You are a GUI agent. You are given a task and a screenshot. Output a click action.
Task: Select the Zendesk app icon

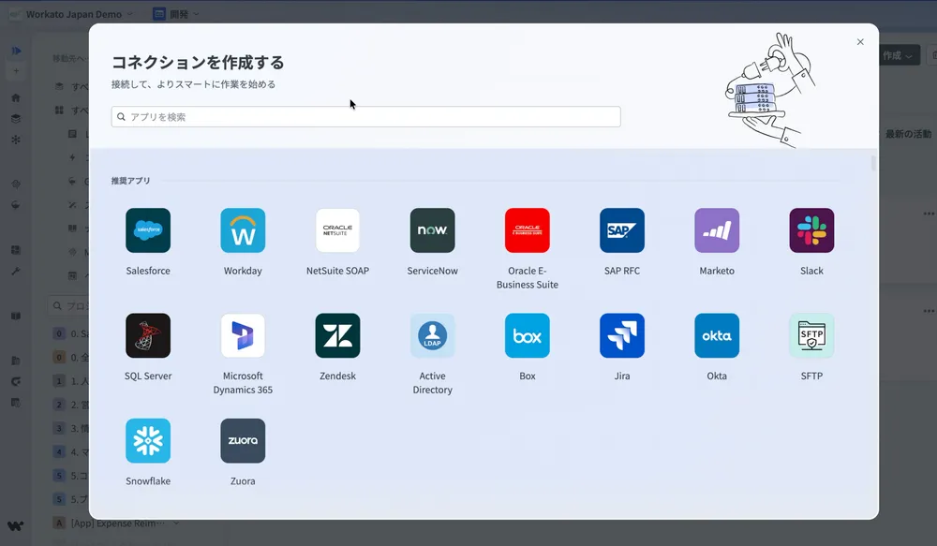pyautogui.click(x=337, y=335)
